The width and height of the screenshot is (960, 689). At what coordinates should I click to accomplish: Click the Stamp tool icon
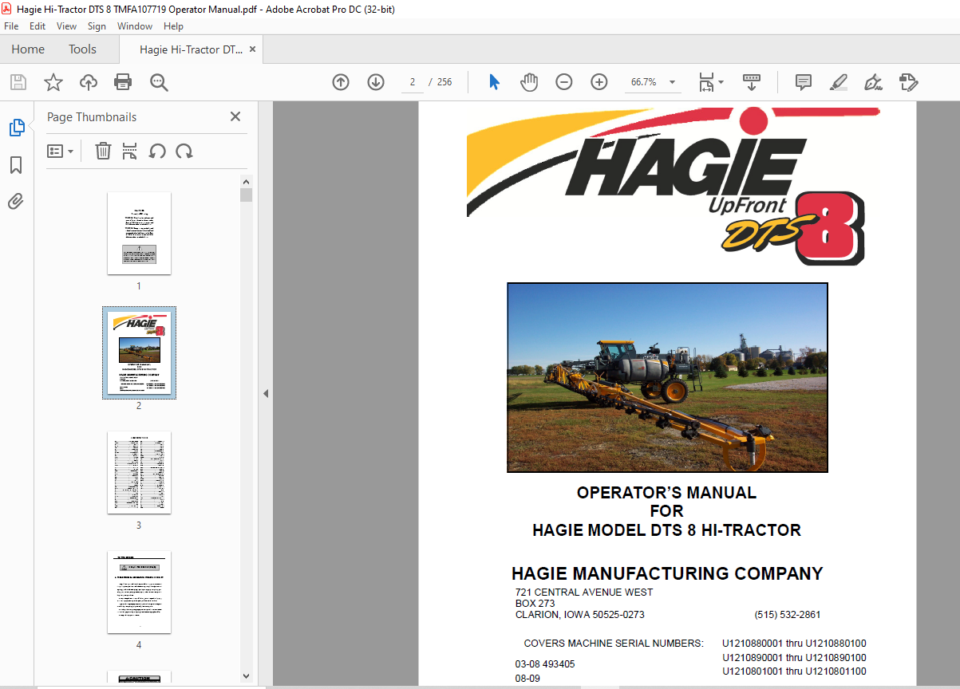[x=908, y=82]
